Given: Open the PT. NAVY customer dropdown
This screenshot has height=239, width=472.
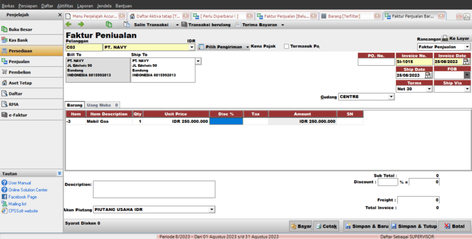Looking at the screenshot, I should (192, 47).
